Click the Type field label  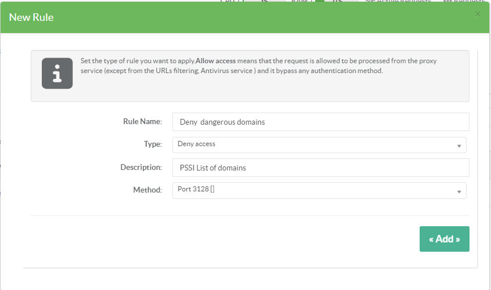[x=153, y=144]
